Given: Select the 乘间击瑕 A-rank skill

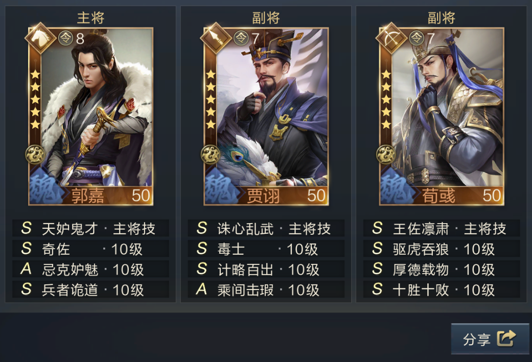Looking at the screenshot, I should (266, 289).
